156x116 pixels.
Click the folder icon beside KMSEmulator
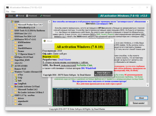[16, 42]
